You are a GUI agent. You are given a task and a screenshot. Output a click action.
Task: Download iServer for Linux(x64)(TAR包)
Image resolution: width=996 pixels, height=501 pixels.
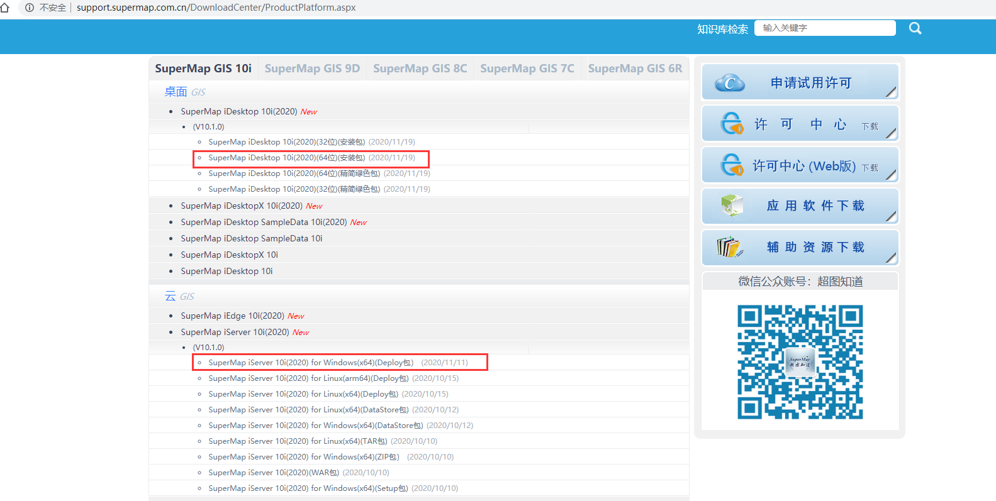[298, 441]
